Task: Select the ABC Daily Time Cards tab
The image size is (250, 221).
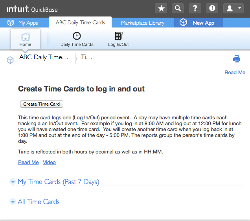Action: 80,22
